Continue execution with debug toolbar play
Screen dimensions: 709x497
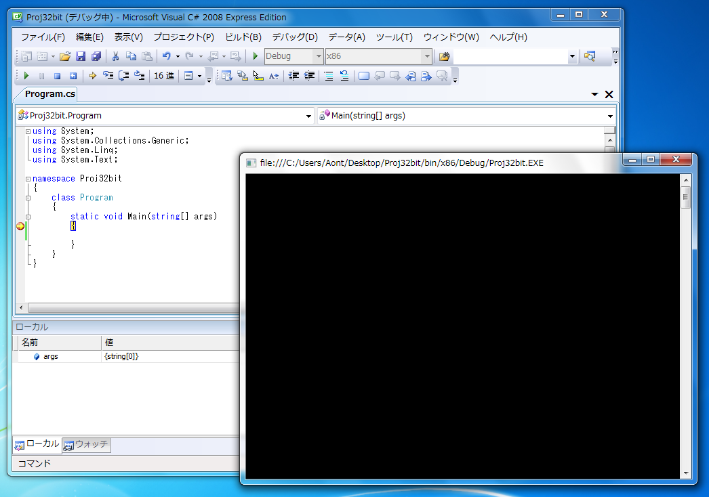[26, 76]
